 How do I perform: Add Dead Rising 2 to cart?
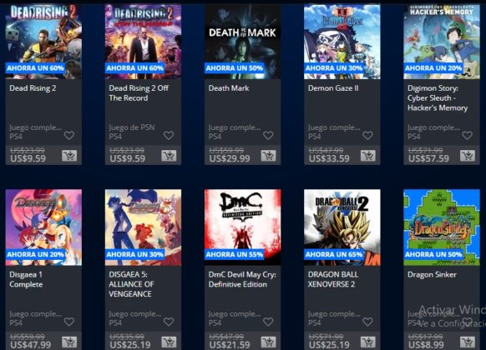(x=69, y=156)
